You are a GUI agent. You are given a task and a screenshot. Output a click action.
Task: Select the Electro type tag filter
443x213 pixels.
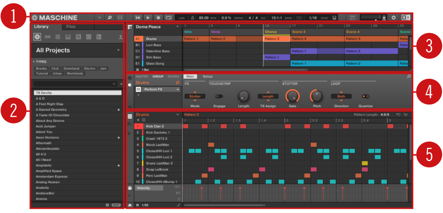(x=90, y=69)
